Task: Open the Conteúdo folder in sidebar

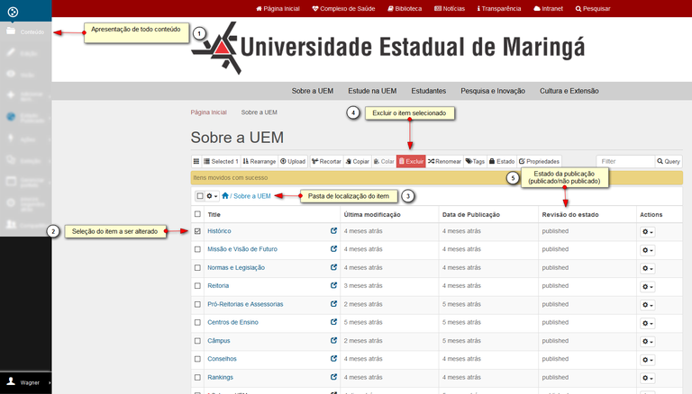Action: 25,32
